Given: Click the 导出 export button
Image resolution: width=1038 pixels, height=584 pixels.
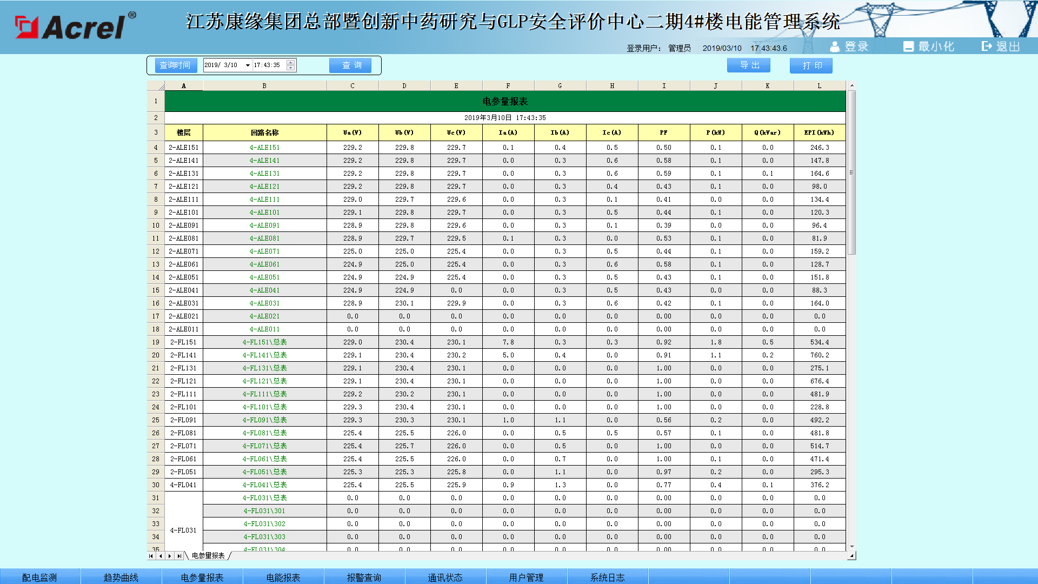Looking at the screenshot, I should coord(749,65).
